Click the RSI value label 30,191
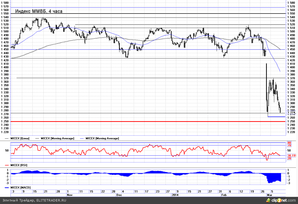The width and height of the screenshot is (298, 204). 291,155
